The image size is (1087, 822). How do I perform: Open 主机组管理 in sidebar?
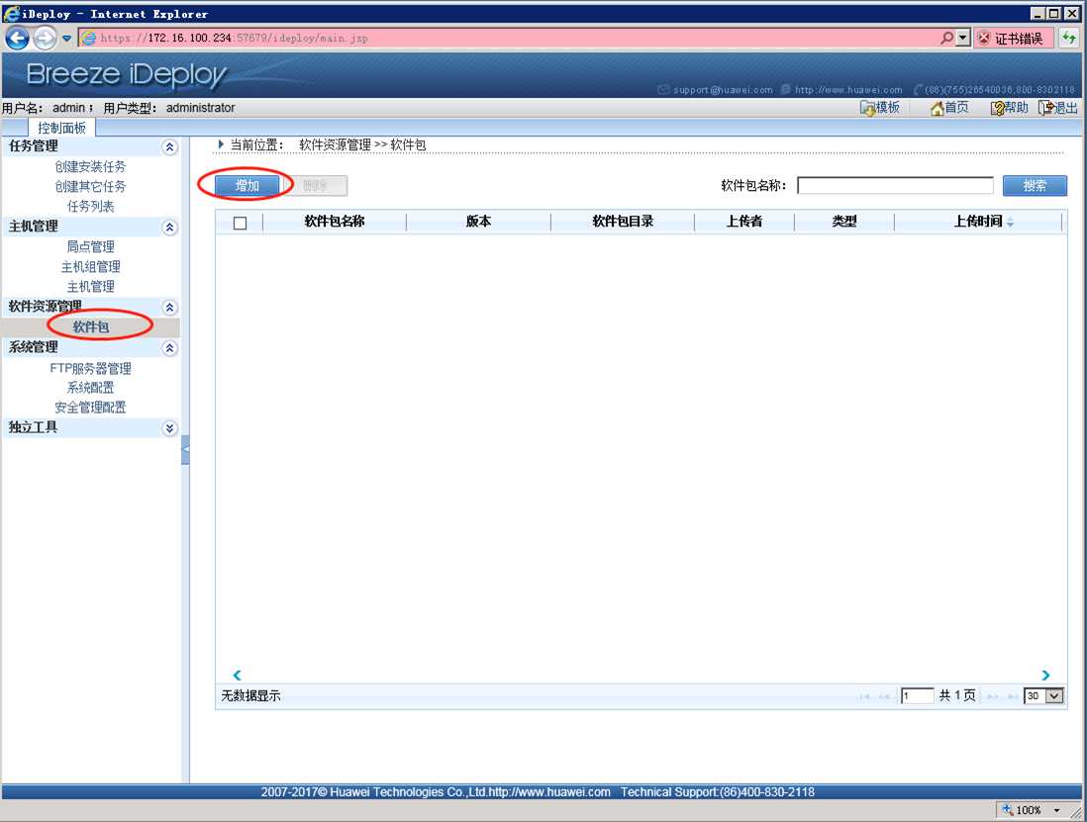pyautogui.click(x=90, y=267)
